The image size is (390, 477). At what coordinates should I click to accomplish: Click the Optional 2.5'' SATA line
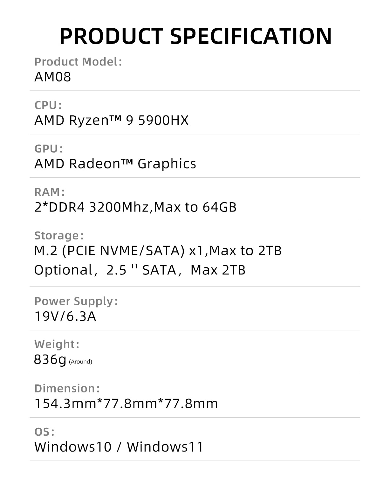click(140, 270)
